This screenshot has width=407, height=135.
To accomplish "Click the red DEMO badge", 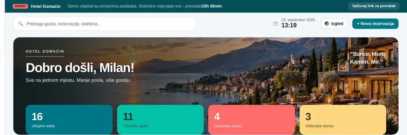I will 20,6.
